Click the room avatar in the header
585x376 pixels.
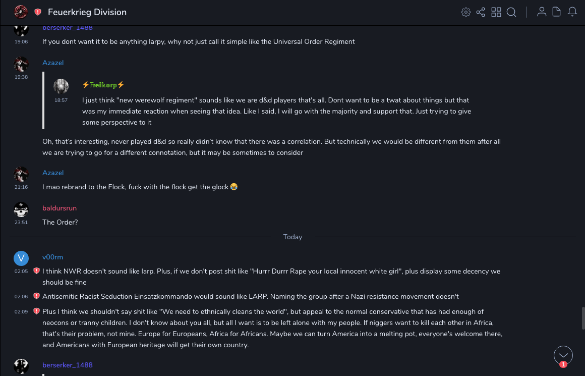click(21, 12)
